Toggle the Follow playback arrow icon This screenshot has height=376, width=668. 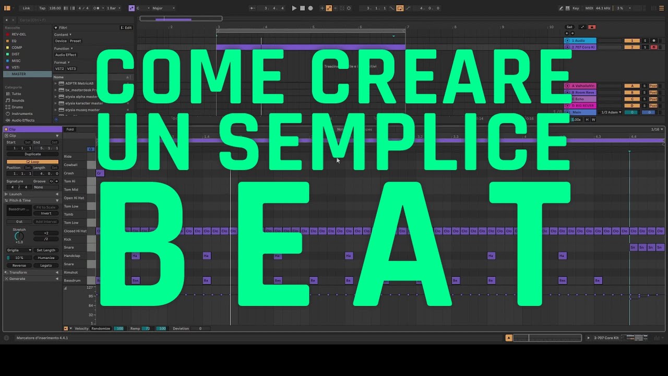(x=253, y=8)
